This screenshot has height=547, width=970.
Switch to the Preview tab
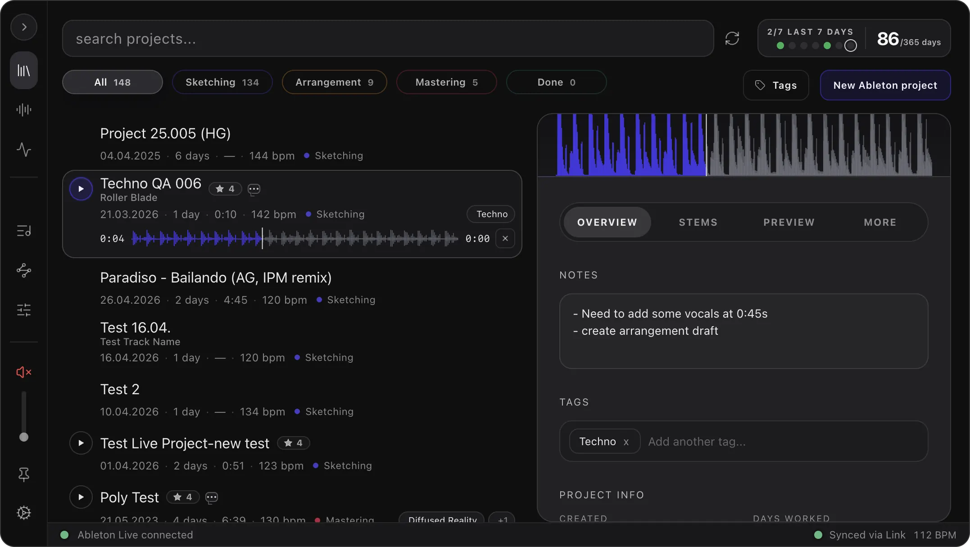pyautogui.click(x=789, y=222)
